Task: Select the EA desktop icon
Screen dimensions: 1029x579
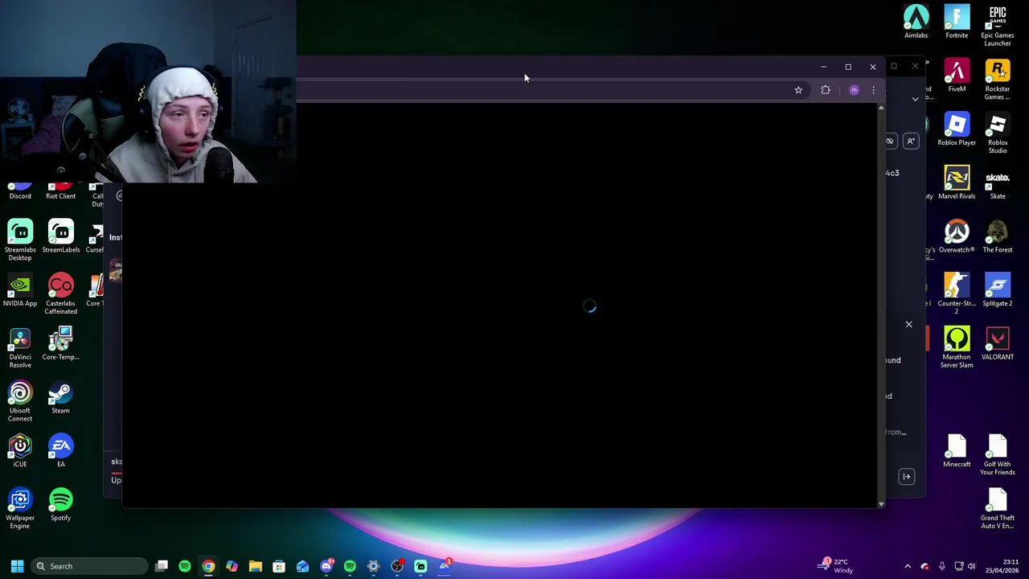Action: point(60,450)
